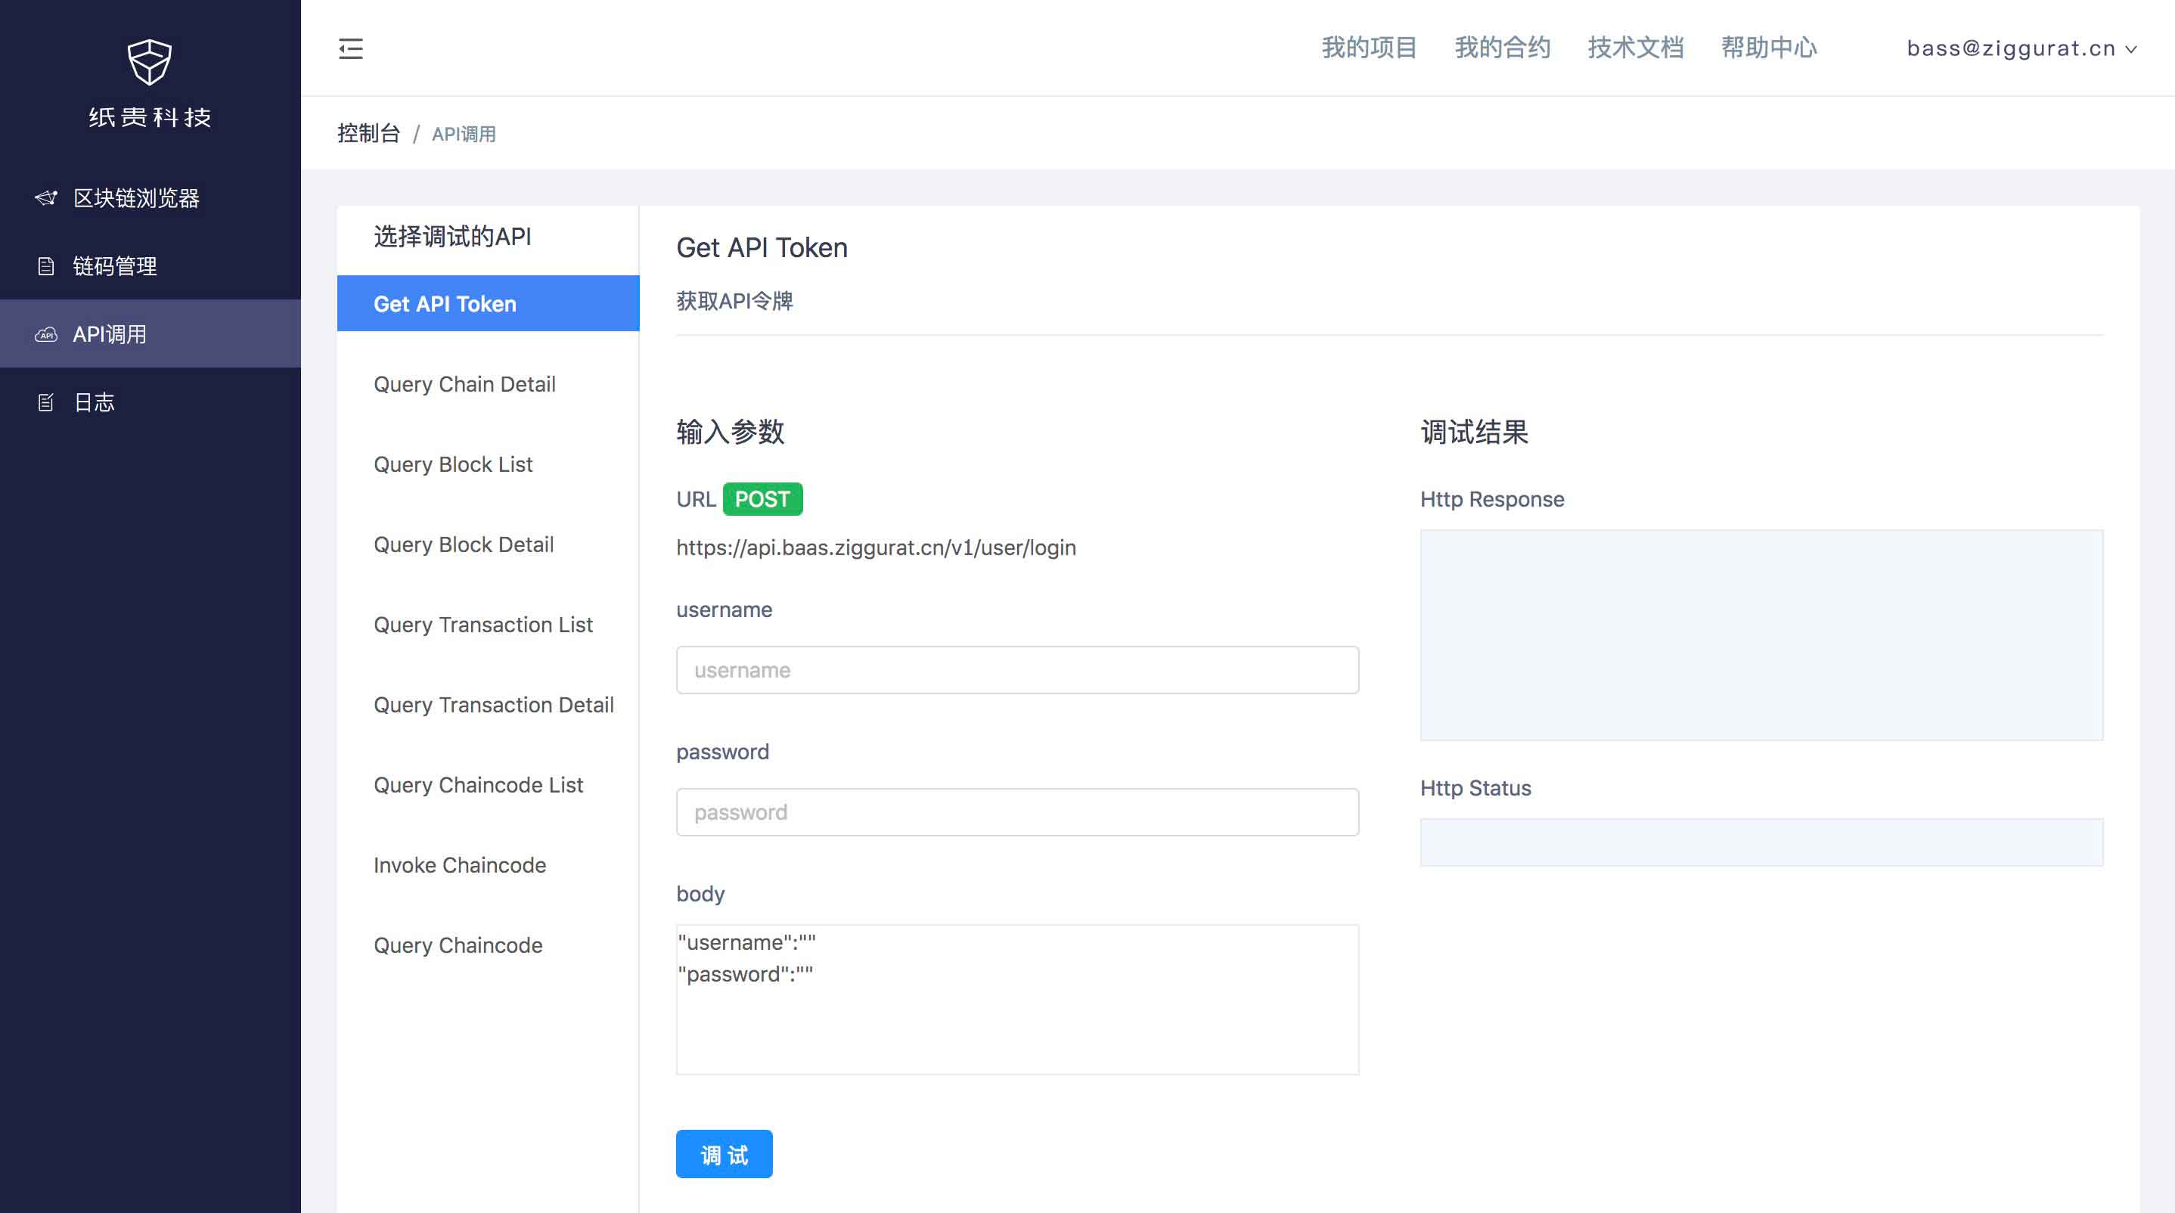Collapse sidebar with the hamburger menu icon
The image size is (2175, 1213).
click(x=350, y=49)
